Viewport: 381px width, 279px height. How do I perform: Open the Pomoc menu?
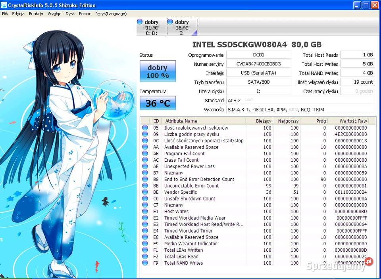coord(85,13)
